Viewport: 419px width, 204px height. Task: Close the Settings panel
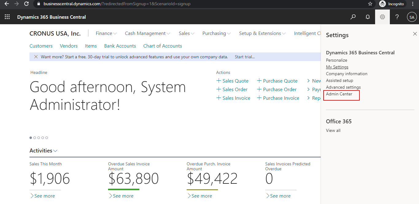415,34
